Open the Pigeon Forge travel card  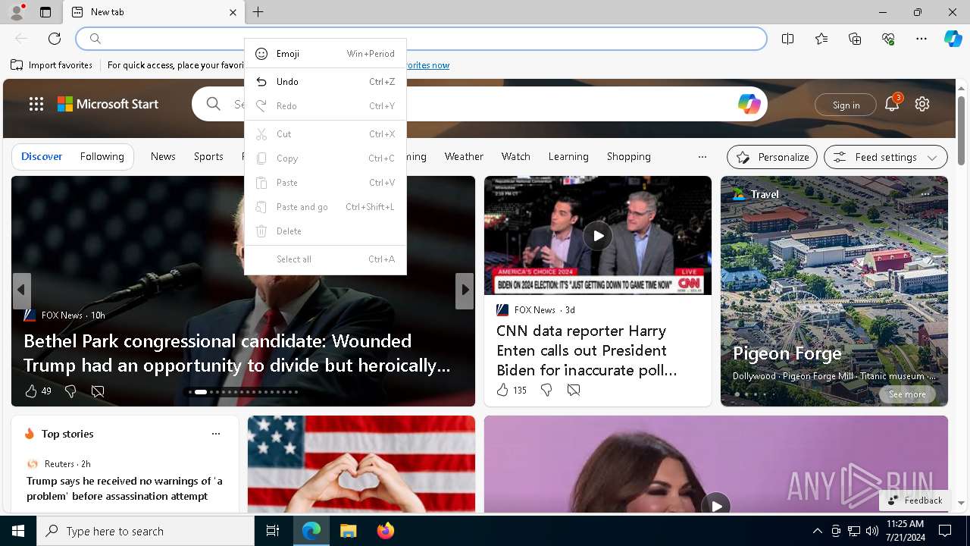coord(834,291)
